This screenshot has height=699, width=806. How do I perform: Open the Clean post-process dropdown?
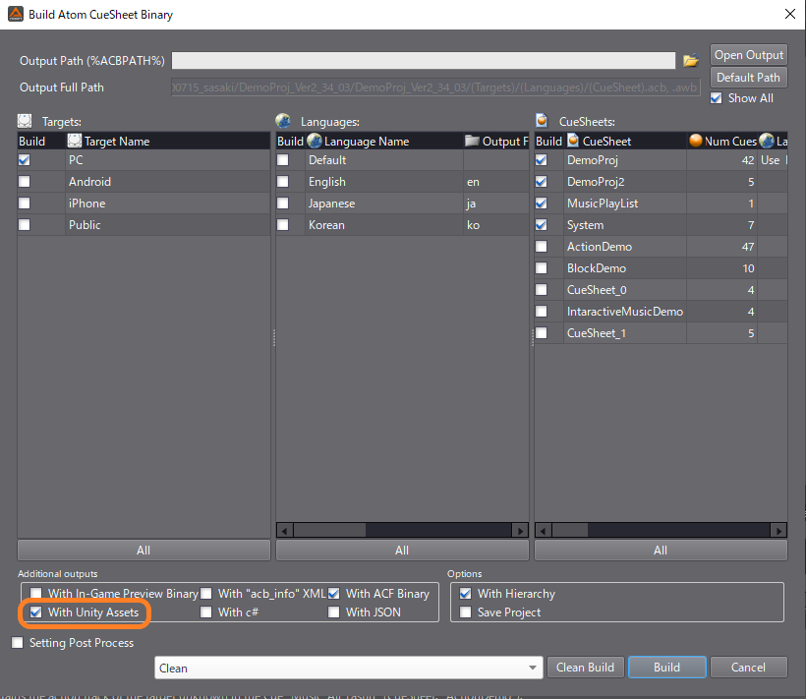coord(533,668)
